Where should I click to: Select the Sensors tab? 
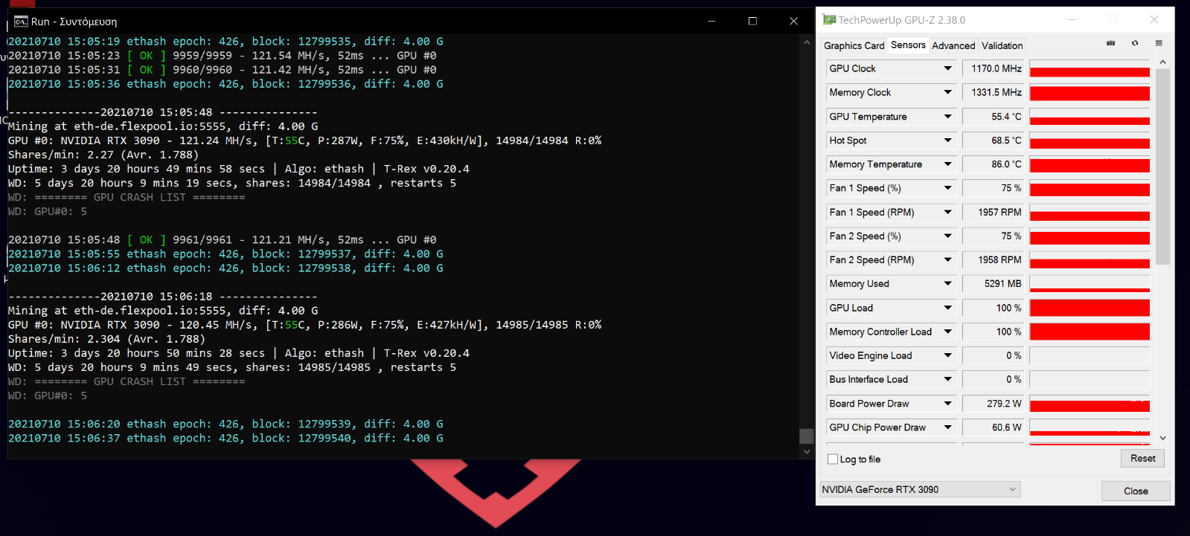908,45
